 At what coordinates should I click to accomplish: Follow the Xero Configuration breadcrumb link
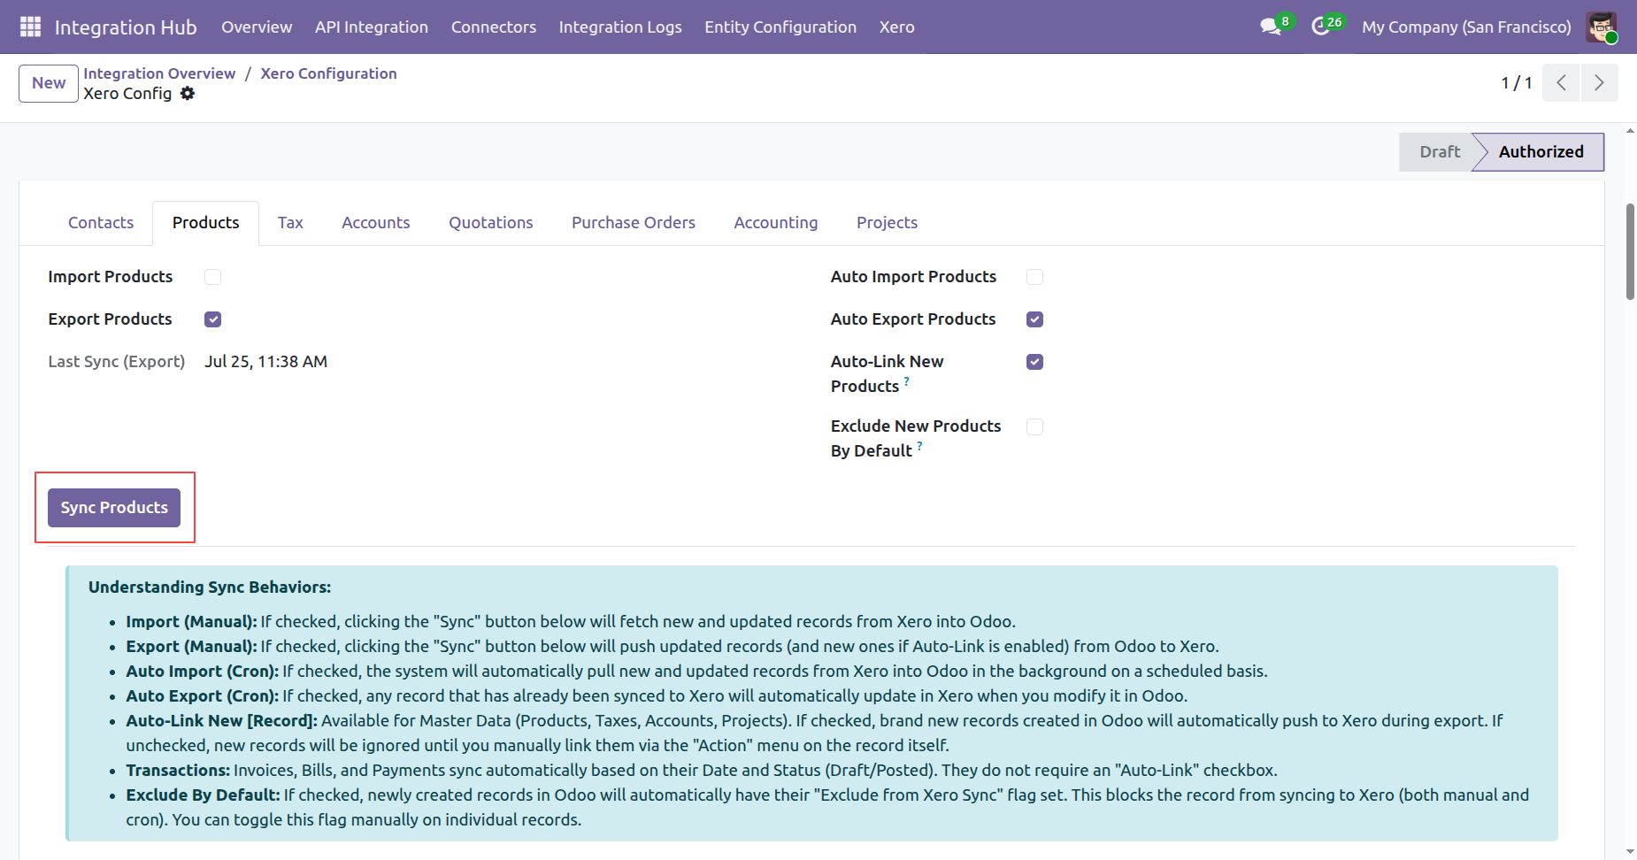(x=328, y=73)
